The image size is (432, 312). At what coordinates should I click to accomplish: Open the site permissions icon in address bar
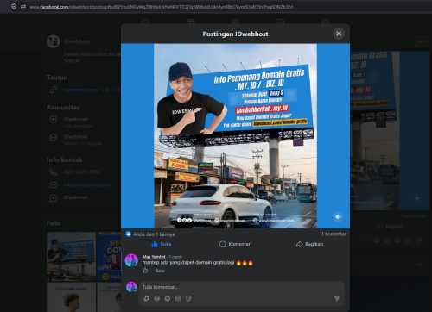(x=23, y=7)
